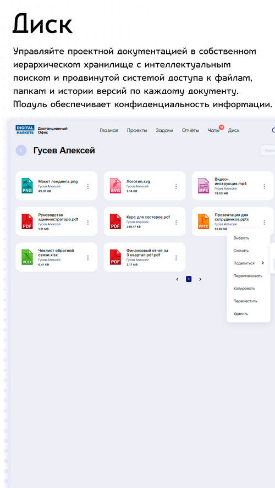
Task: Click the Гусев Алексей folder heading
Action: (64, 151)
